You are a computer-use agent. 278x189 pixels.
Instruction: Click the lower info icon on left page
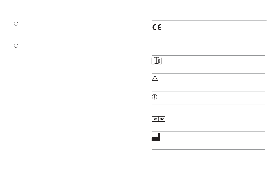16,46
